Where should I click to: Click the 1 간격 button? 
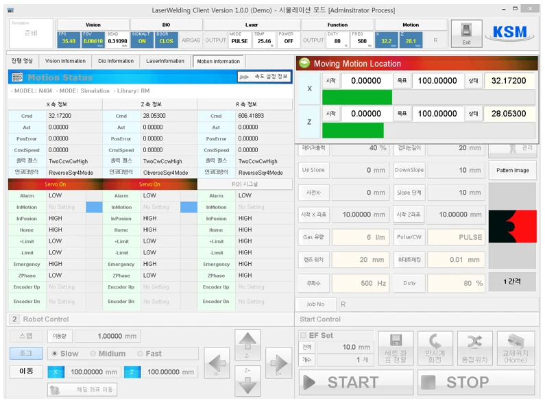click(512, 282)
